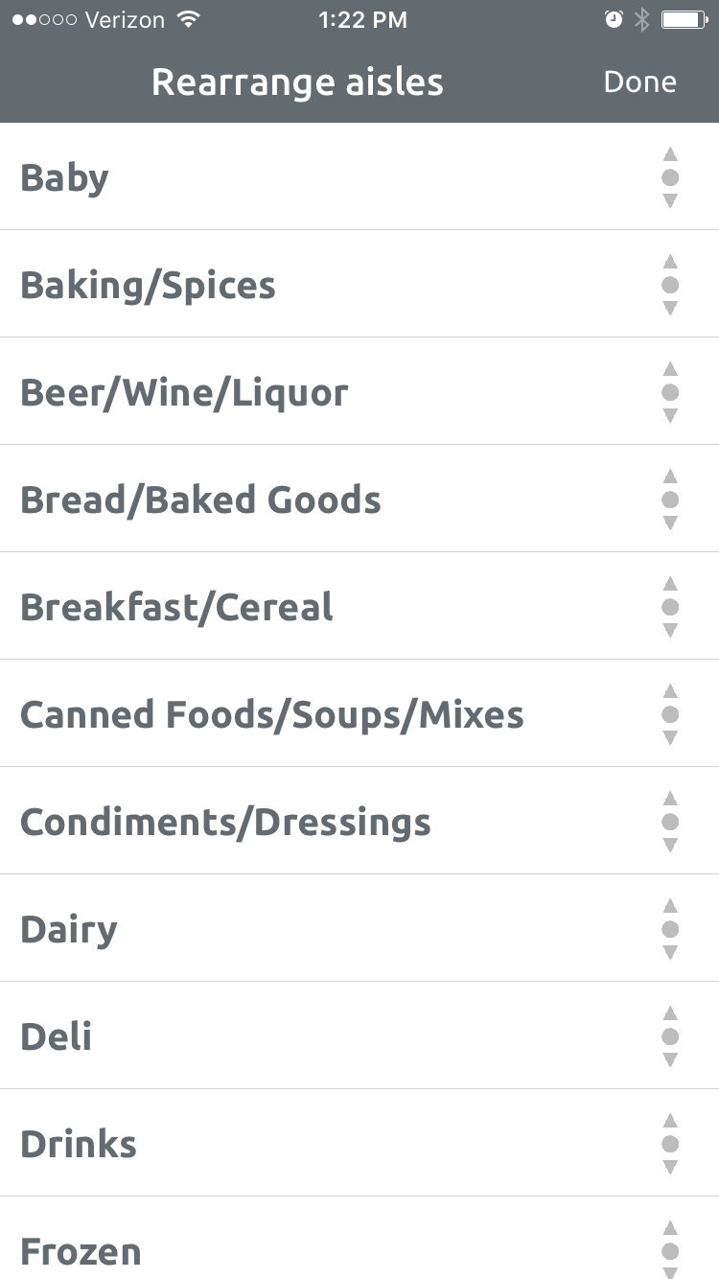Tap the reorder handle for Canned Foods/Soups/Mixes
719x1279 pixels.
[670, 714]
